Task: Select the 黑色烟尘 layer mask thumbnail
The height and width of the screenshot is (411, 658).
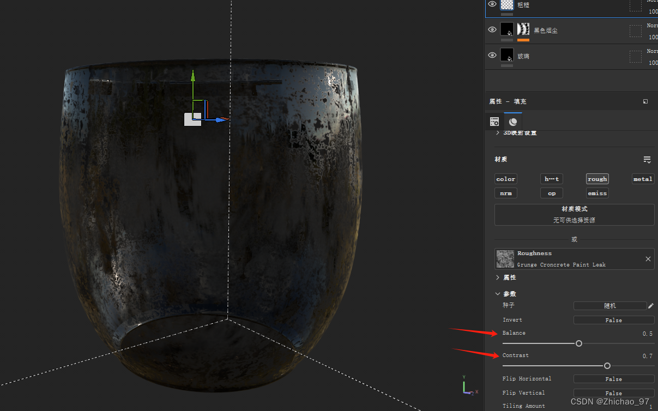Action: pos(523,29)
